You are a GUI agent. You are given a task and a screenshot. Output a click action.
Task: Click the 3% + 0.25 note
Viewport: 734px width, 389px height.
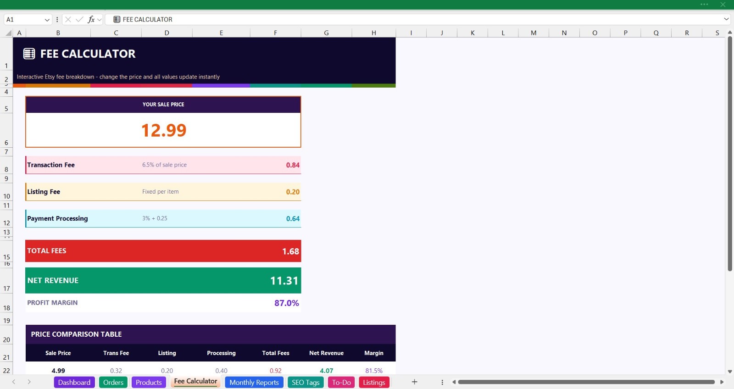tap(155, 218)
